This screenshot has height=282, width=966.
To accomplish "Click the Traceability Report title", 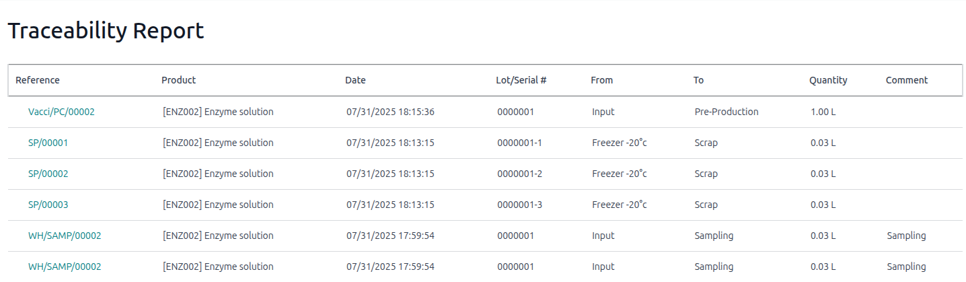I will click(x=106, y=31).
